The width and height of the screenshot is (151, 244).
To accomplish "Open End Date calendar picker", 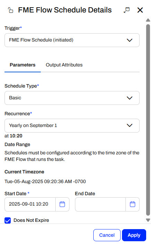I will pos(132,204).
